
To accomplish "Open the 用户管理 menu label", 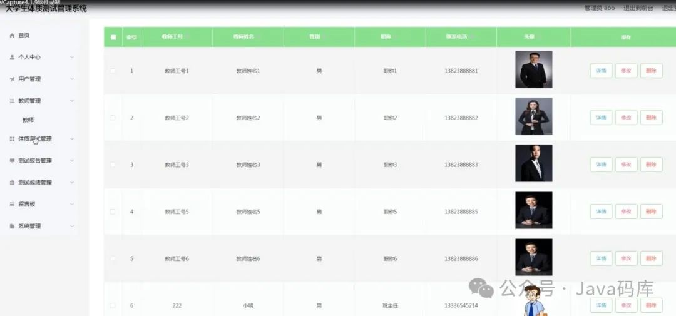I will pyautogui.click(x=29, y=79).
